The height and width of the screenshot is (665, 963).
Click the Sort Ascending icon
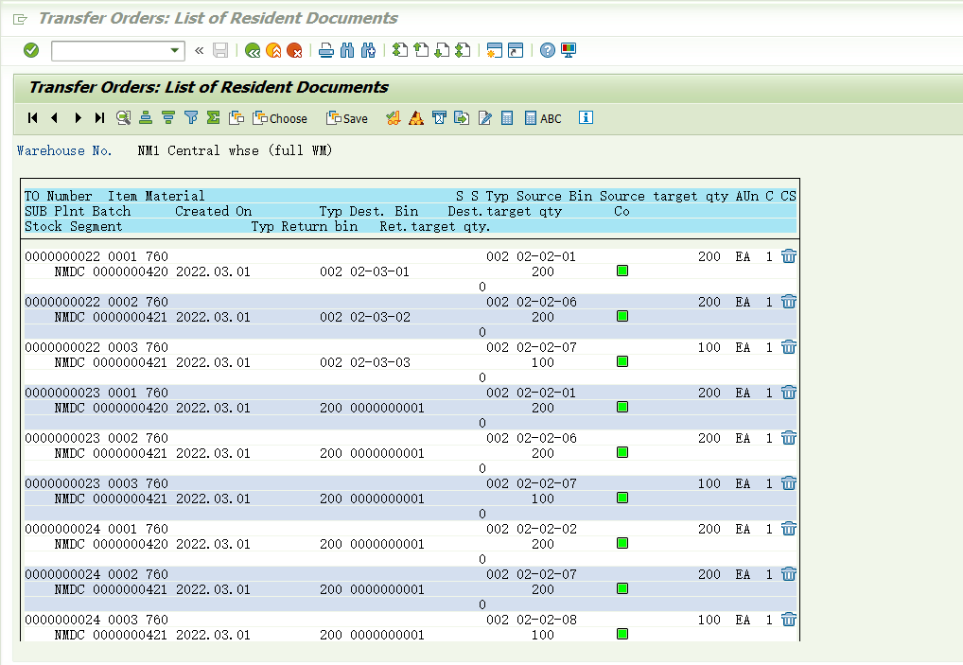coord(146,118)
